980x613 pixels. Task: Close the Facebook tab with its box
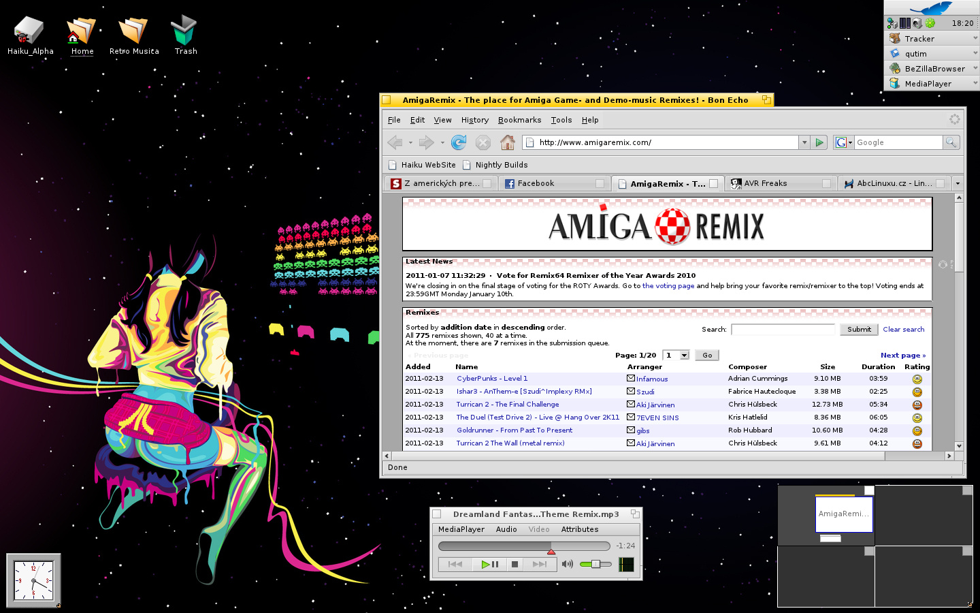click(x=600, y=183)
